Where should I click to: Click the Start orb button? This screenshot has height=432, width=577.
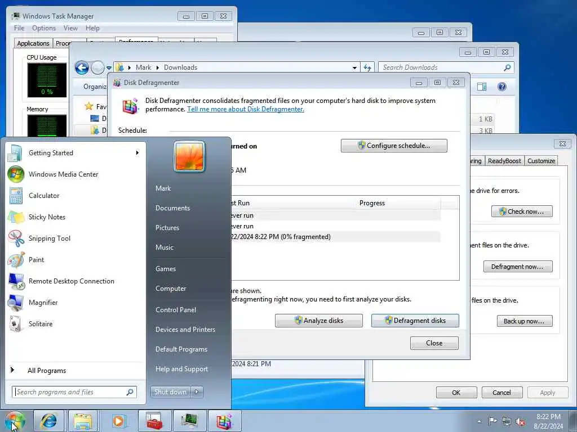pyautogui.click(x=15, y=421)
